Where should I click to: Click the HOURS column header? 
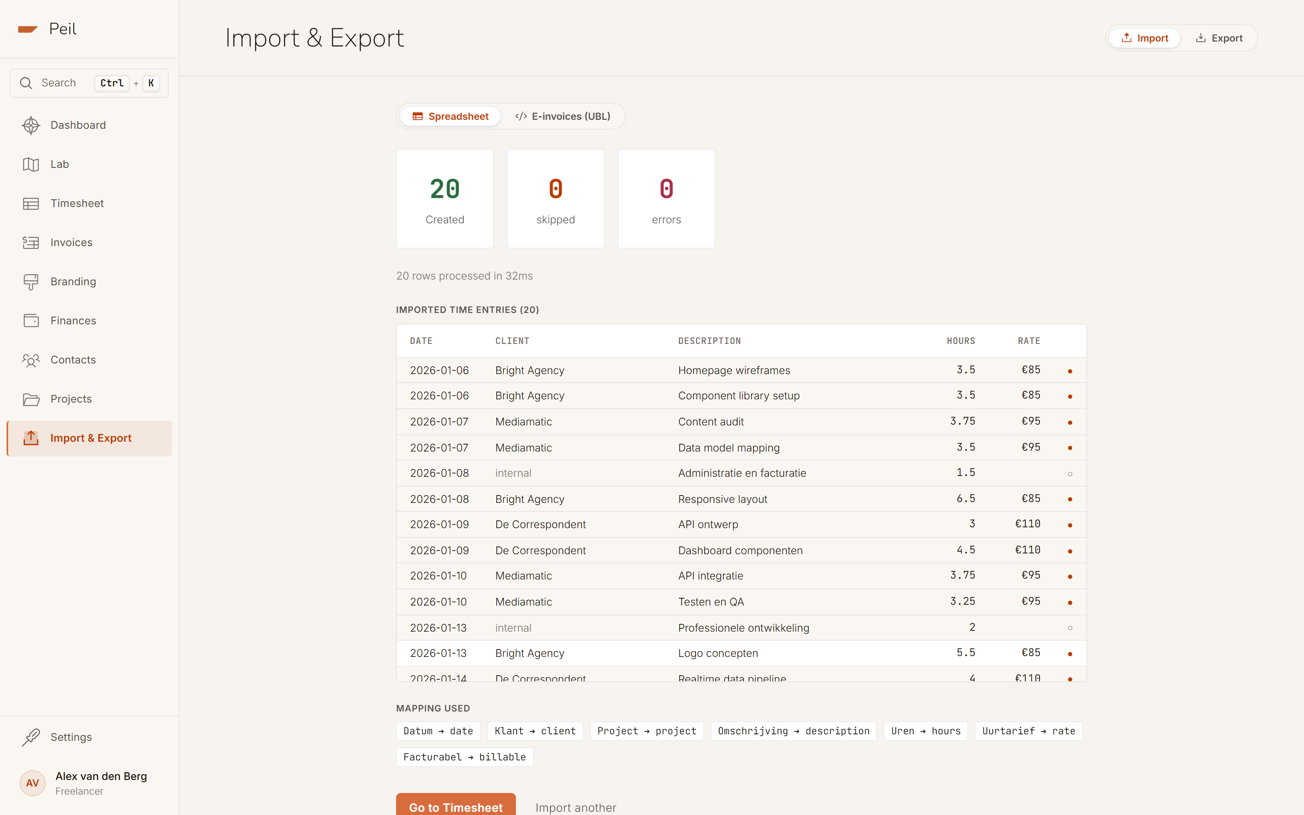[x=961, y=341]
